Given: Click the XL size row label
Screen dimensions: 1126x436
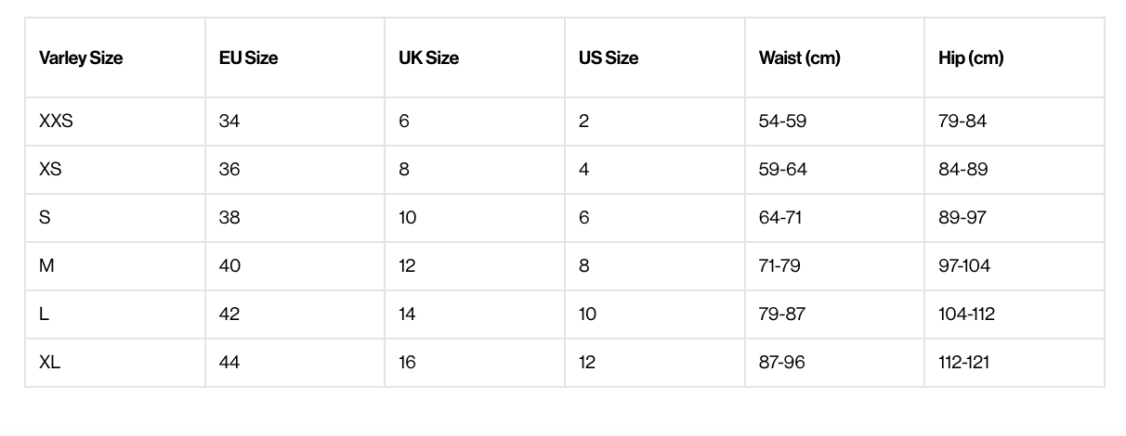Looking at the screenshot, I should (49, 363).
